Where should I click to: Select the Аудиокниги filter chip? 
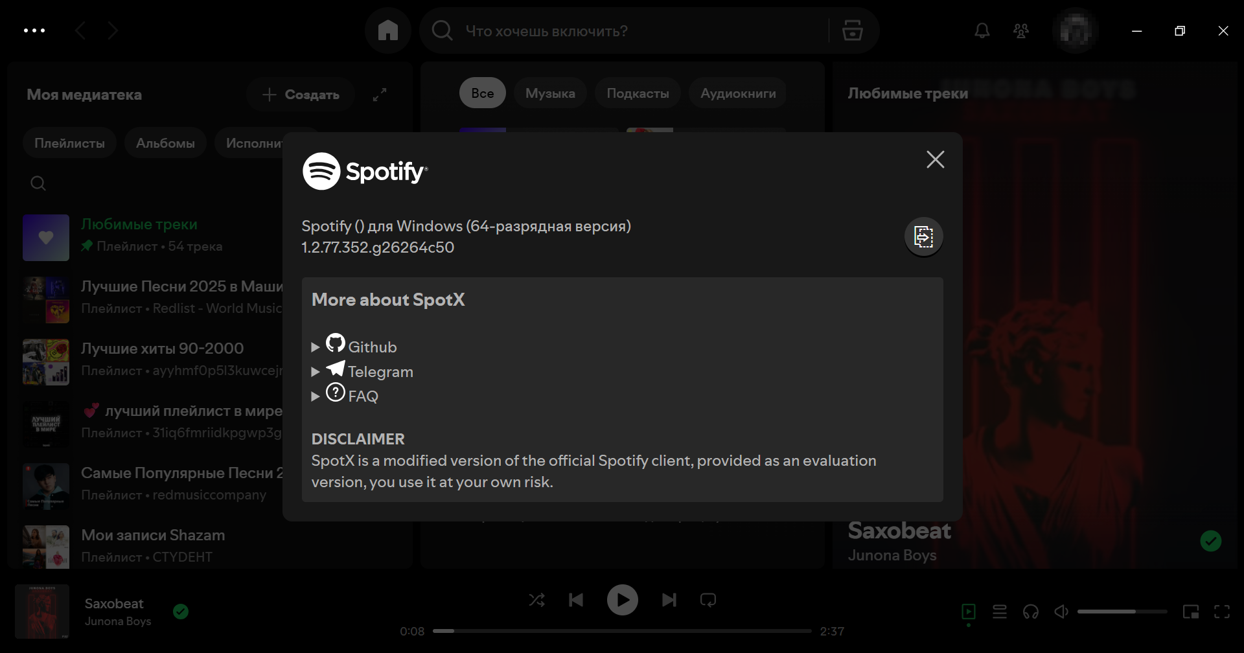click(738, 93)
